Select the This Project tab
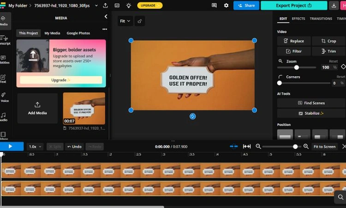 coord(28,33)
